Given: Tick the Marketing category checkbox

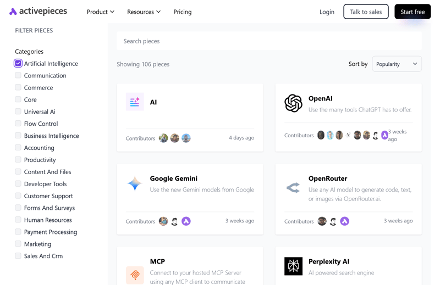Looking at the screenshot, I should click(x=18, y=244).
